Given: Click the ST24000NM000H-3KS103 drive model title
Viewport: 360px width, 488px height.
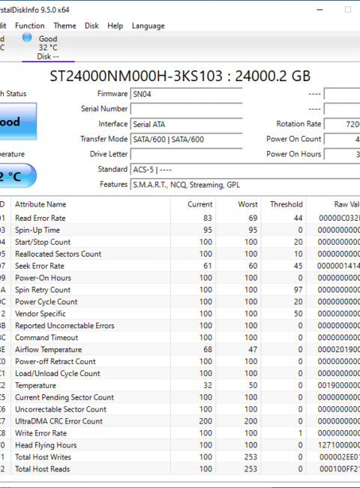Looking at the screenshot, I should (136, 76).
